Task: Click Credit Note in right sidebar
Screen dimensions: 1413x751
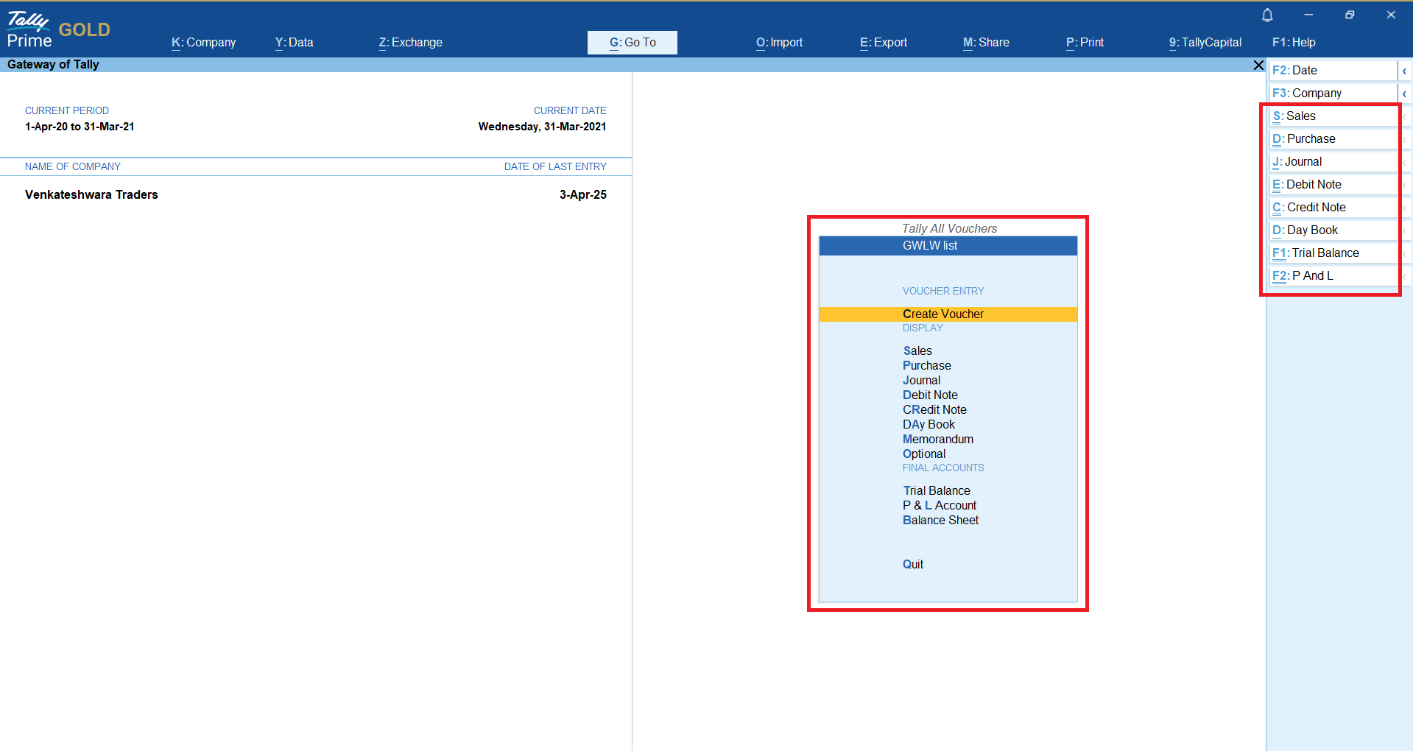Action: pyautogui.click(x=1333, y=208)
